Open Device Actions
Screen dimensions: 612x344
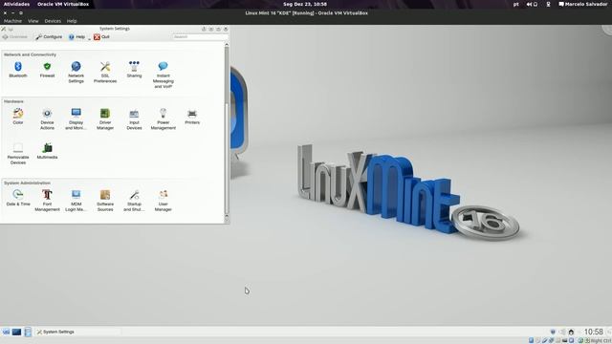47,118
